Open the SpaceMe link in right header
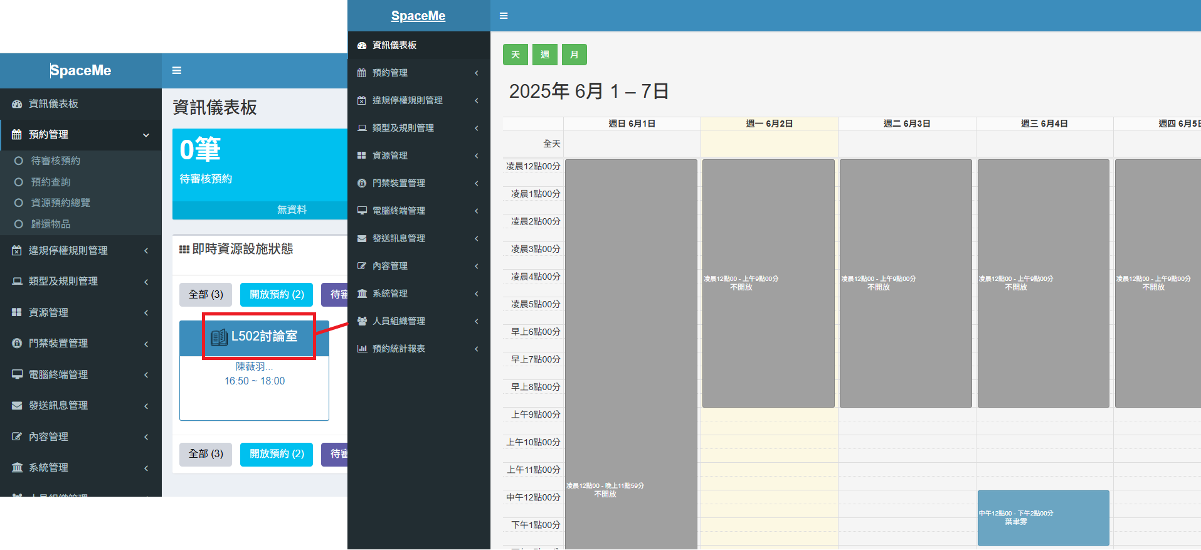Viewport: 1201px width, 550px height. (x=418, y=16)
